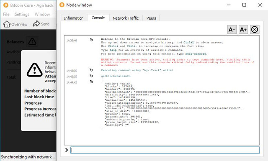Click the request icon beside getblockchaininfo

point(91,76)
